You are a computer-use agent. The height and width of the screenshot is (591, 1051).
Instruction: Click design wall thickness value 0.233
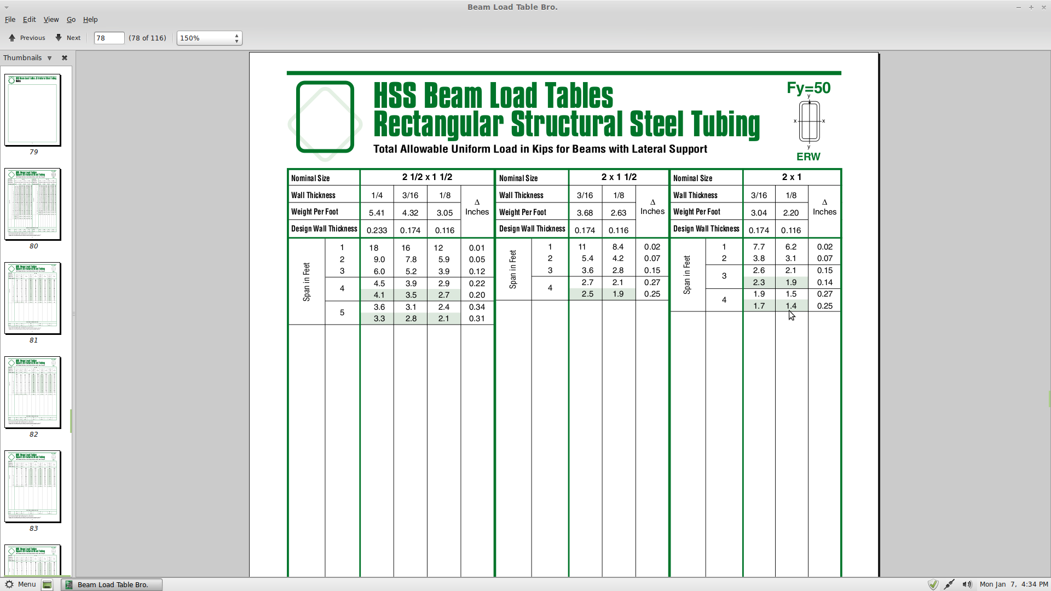point(377,230)
